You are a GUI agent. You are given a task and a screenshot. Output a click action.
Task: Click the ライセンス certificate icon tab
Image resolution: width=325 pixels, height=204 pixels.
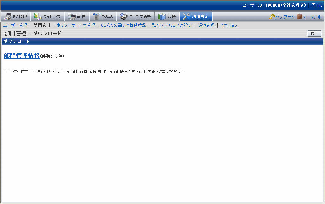click(47, 16)
